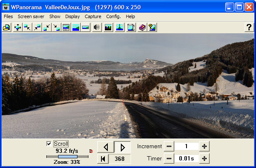Open an image file with the folder icon
The image size is (256, 168).
pyautogui.click(x=7, y=27)
